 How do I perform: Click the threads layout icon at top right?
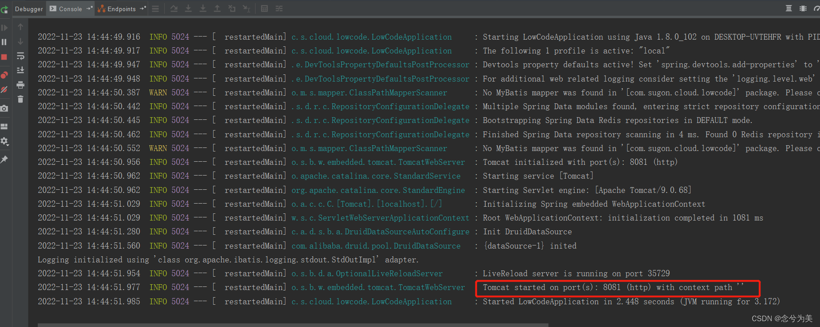point(789,8)
